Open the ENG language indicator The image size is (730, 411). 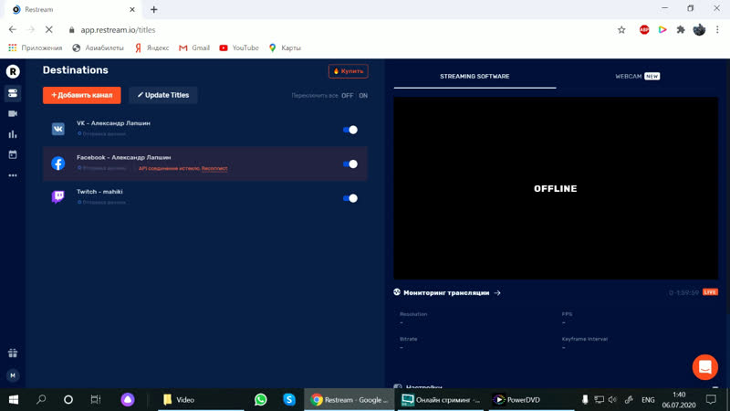[x=648, y=400]
